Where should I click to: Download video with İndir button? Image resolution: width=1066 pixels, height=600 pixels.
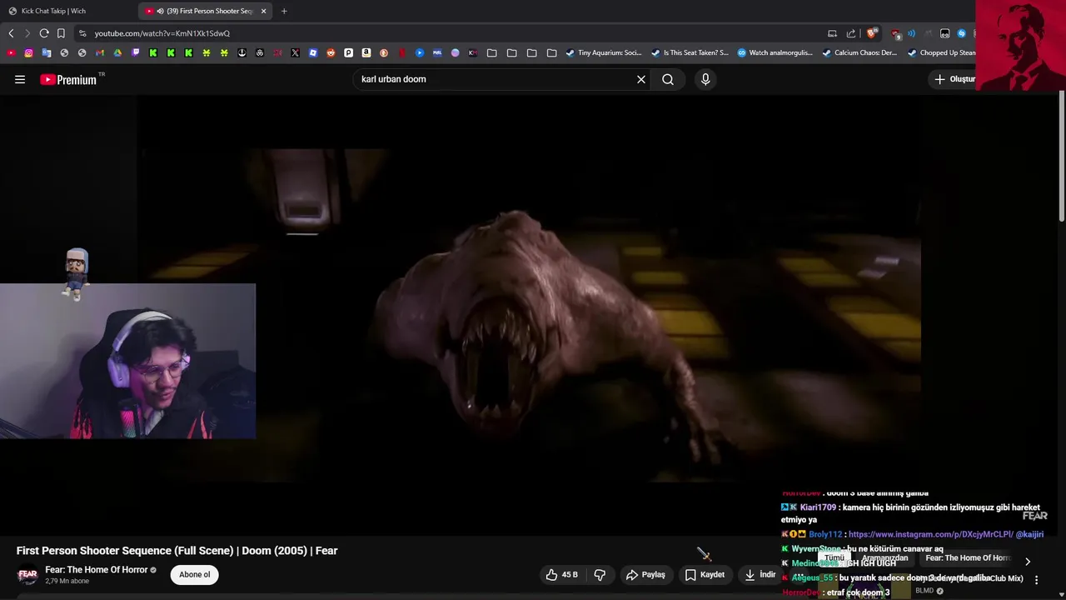tap(760, 574)
